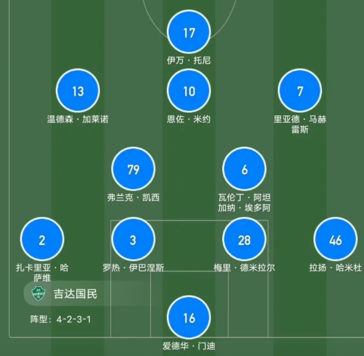Open the number 10 player circle
The image size is (364, 356).
coord(189,91)
